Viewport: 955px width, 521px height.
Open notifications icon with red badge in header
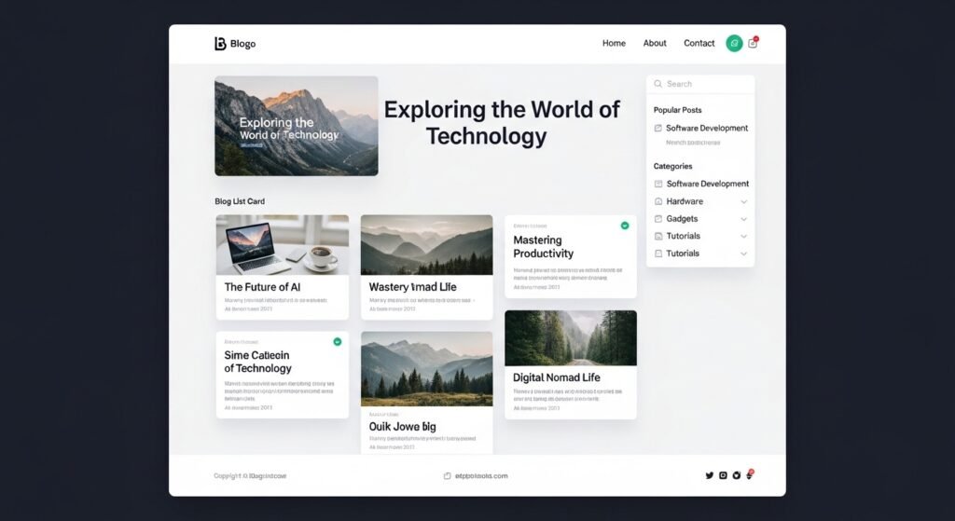tap(753, 43)
